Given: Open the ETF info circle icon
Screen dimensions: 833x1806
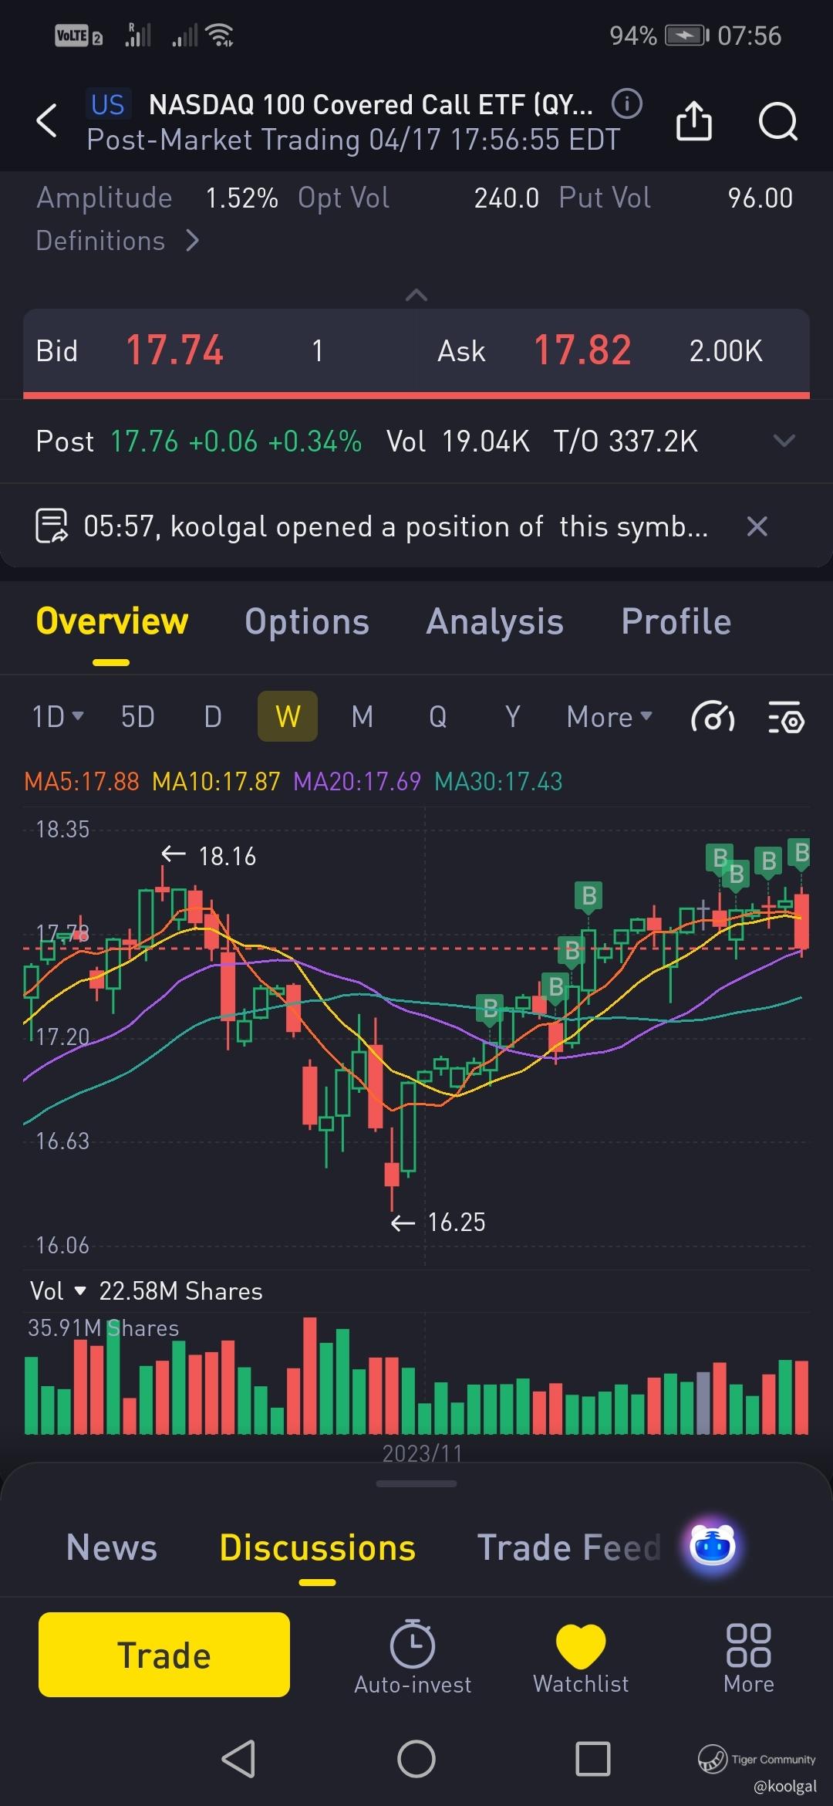Looking at the screenshot, I should [626, 103].
